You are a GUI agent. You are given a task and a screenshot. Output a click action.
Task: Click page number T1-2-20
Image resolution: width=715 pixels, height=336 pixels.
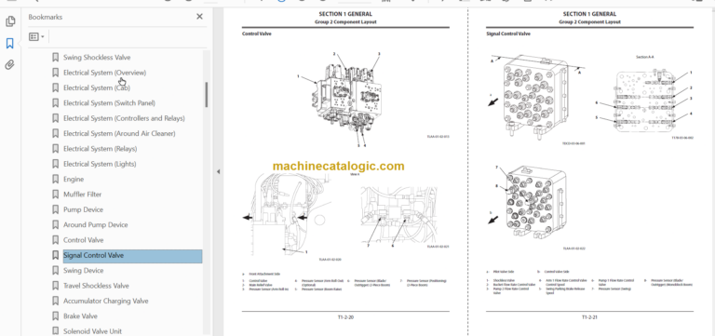tap(345, 317)
